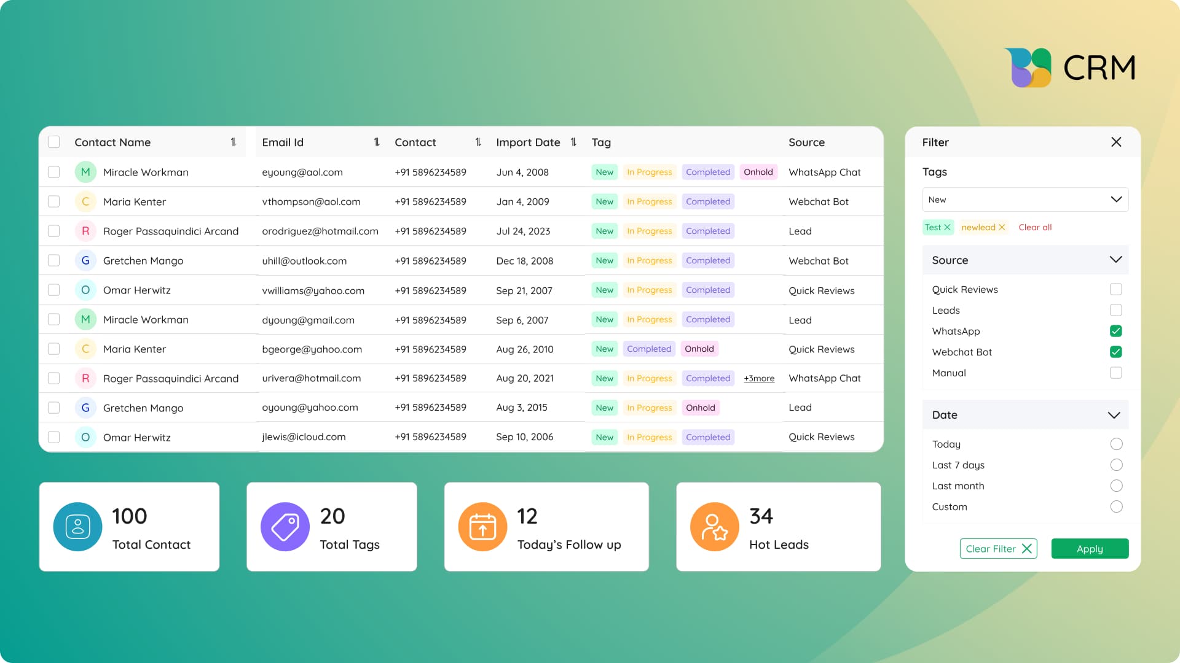The height and width of the screenshot is (663, 1180).
Task: Remove the Test tag chip
Action: coord(948,227)
